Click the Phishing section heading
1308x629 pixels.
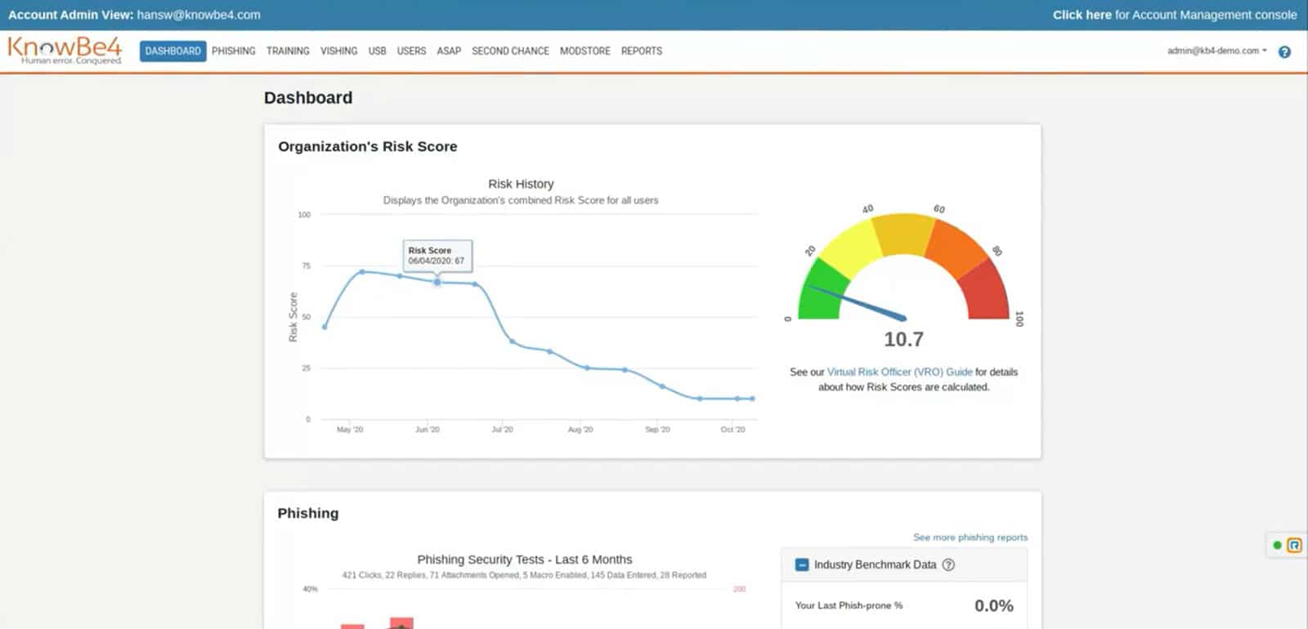coord(308,513)
